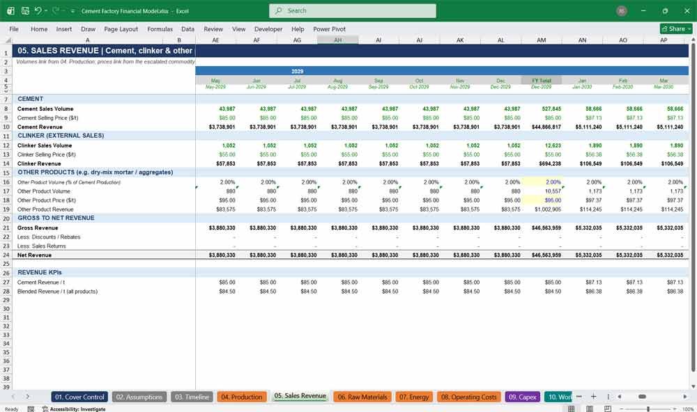Select the yellow 2.00% FY Total cell

click(542, 182)
